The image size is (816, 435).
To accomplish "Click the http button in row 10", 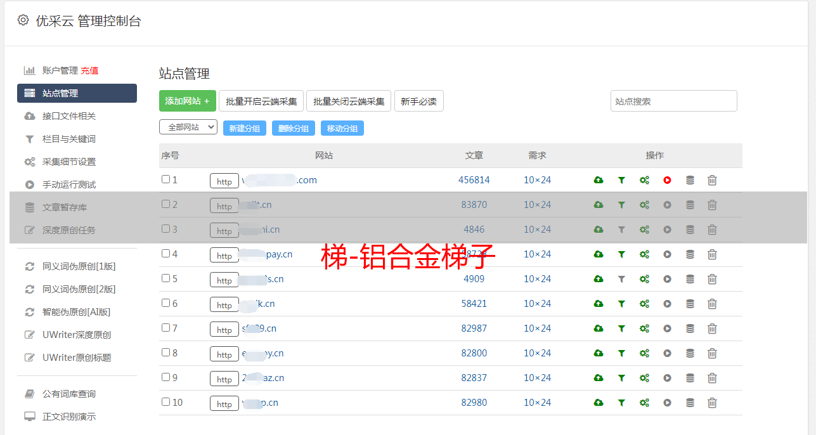I will pyautogui.click(x=224, y=404).
